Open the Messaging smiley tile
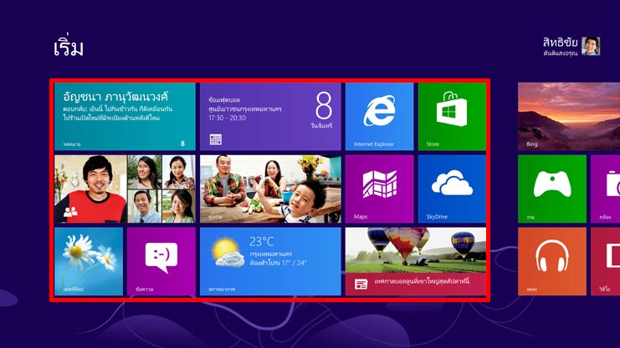This screenshot has width=620, height=348. [x=161, y=261]
